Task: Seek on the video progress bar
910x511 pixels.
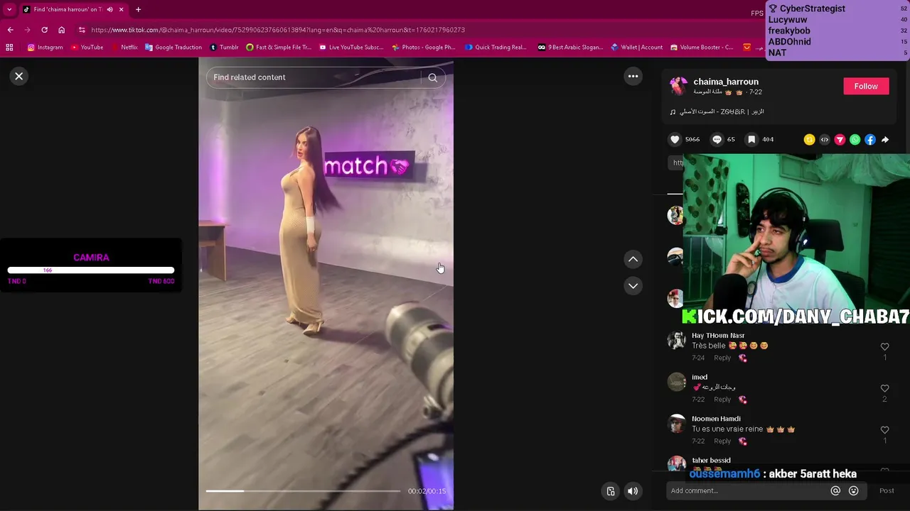Action: 303,490
